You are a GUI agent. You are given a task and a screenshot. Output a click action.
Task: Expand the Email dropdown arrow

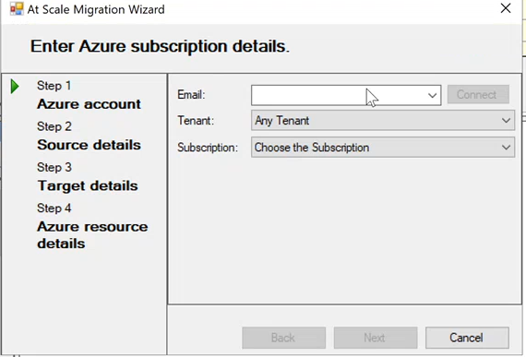[433, 96]
